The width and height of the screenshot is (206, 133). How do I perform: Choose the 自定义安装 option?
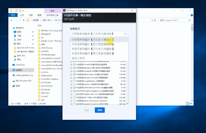point(99,58)
